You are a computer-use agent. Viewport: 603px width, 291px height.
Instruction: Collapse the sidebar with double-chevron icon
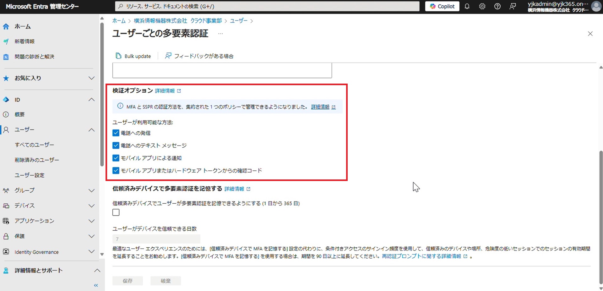pyautogui.click(x=96, y=285)
